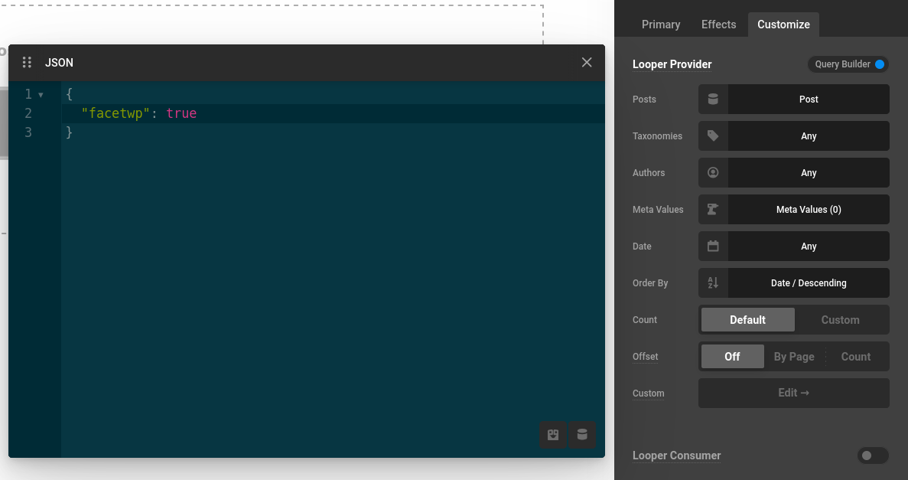Click the drag handle icon beside JSON title
This screenshot has width=908, height=480.
click(27, 63)
